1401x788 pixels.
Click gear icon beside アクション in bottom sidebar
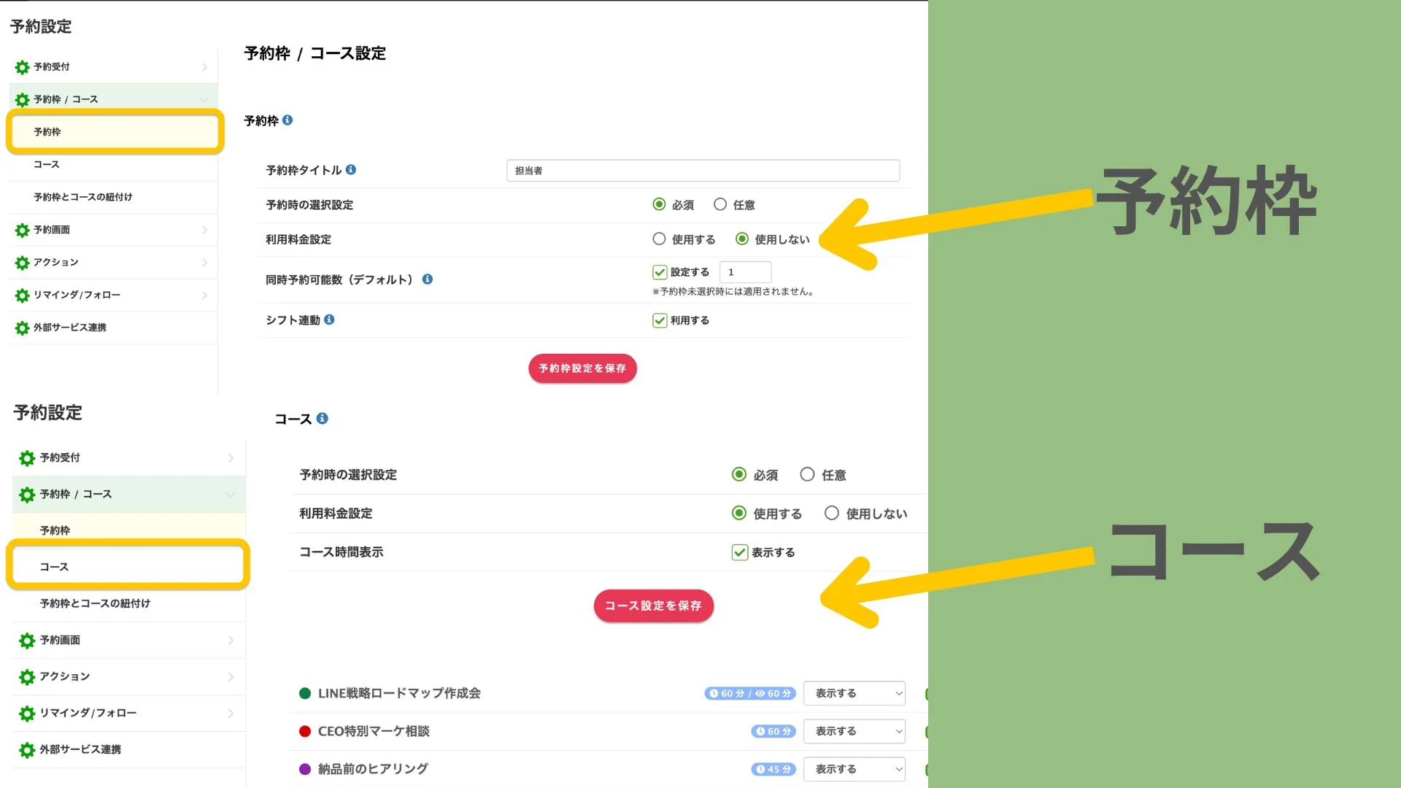(27, 677)
